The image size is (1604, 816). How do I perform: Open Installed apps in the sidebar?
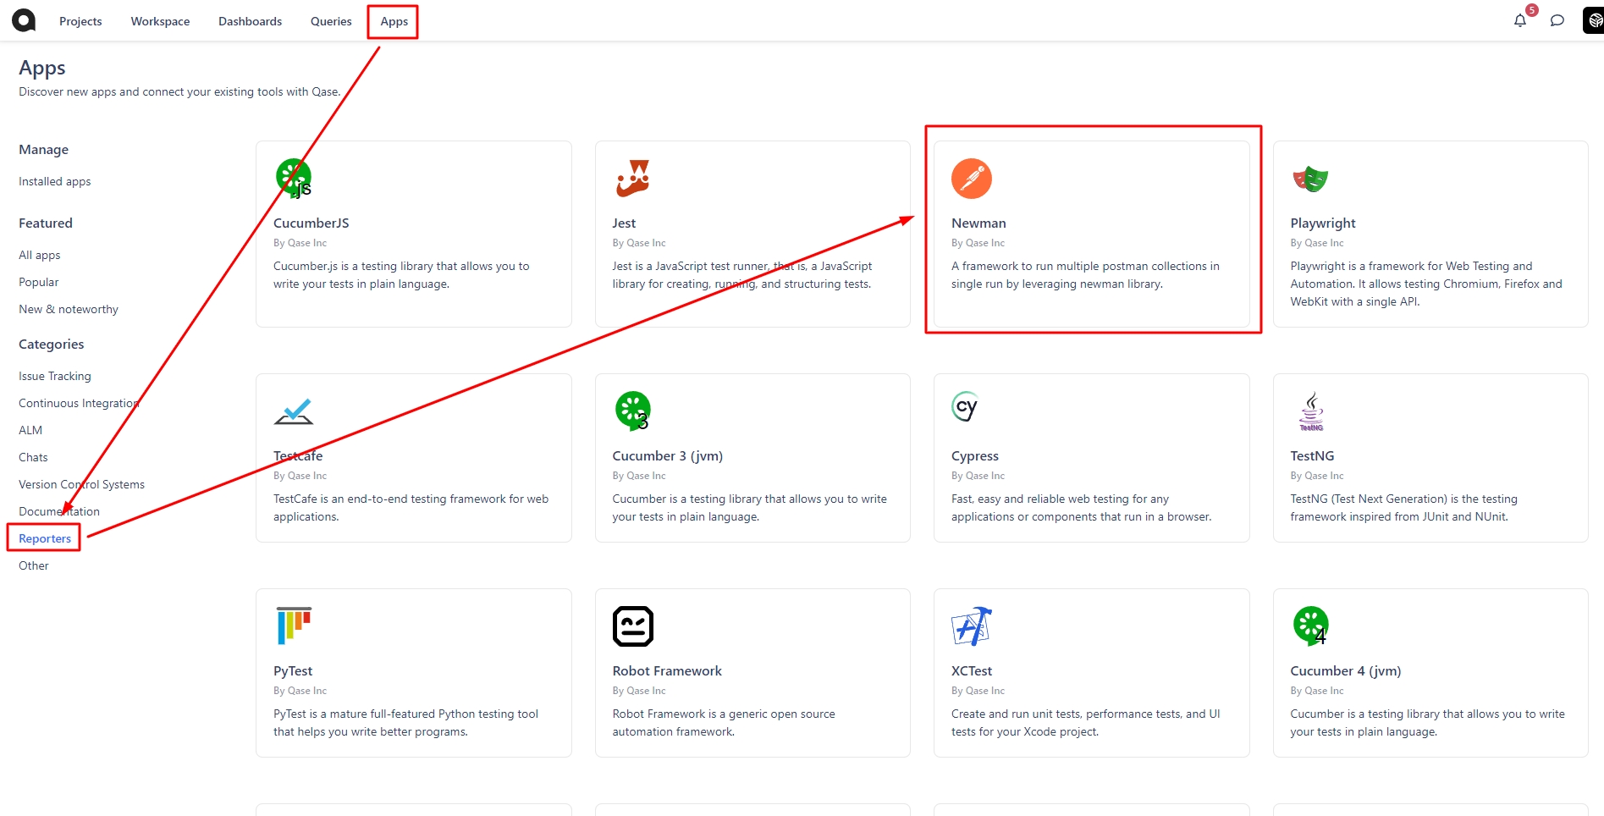pyautogui.click(x=54, y=181)
